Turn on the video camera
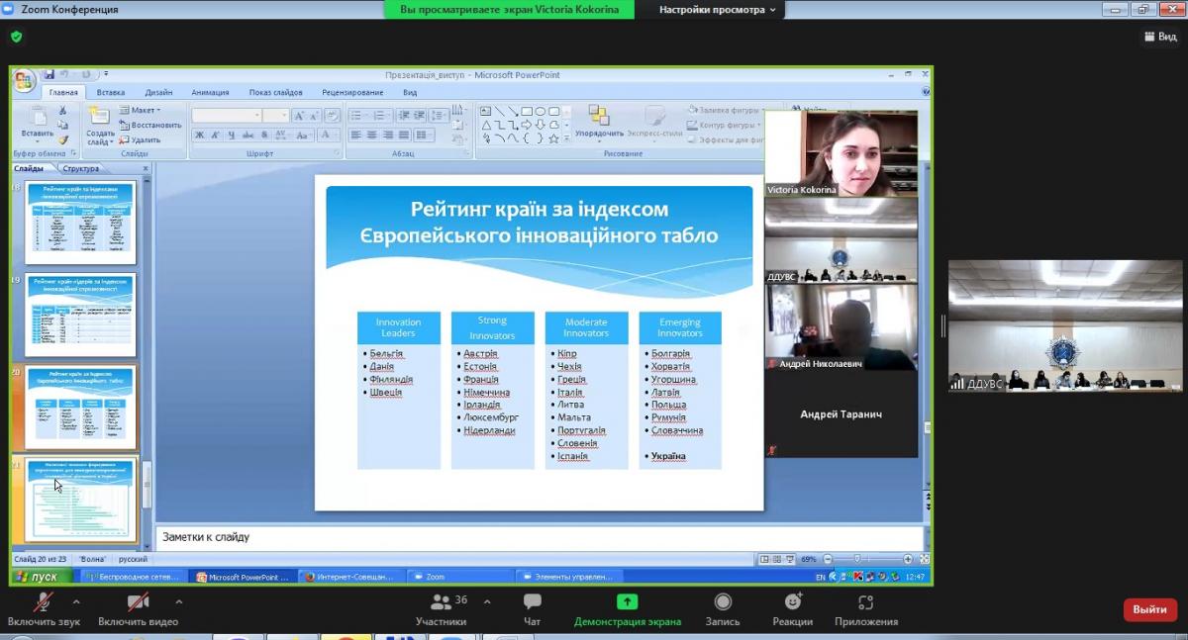The image size is (1188, 640). pyautogui.click(x=138, y=602)
